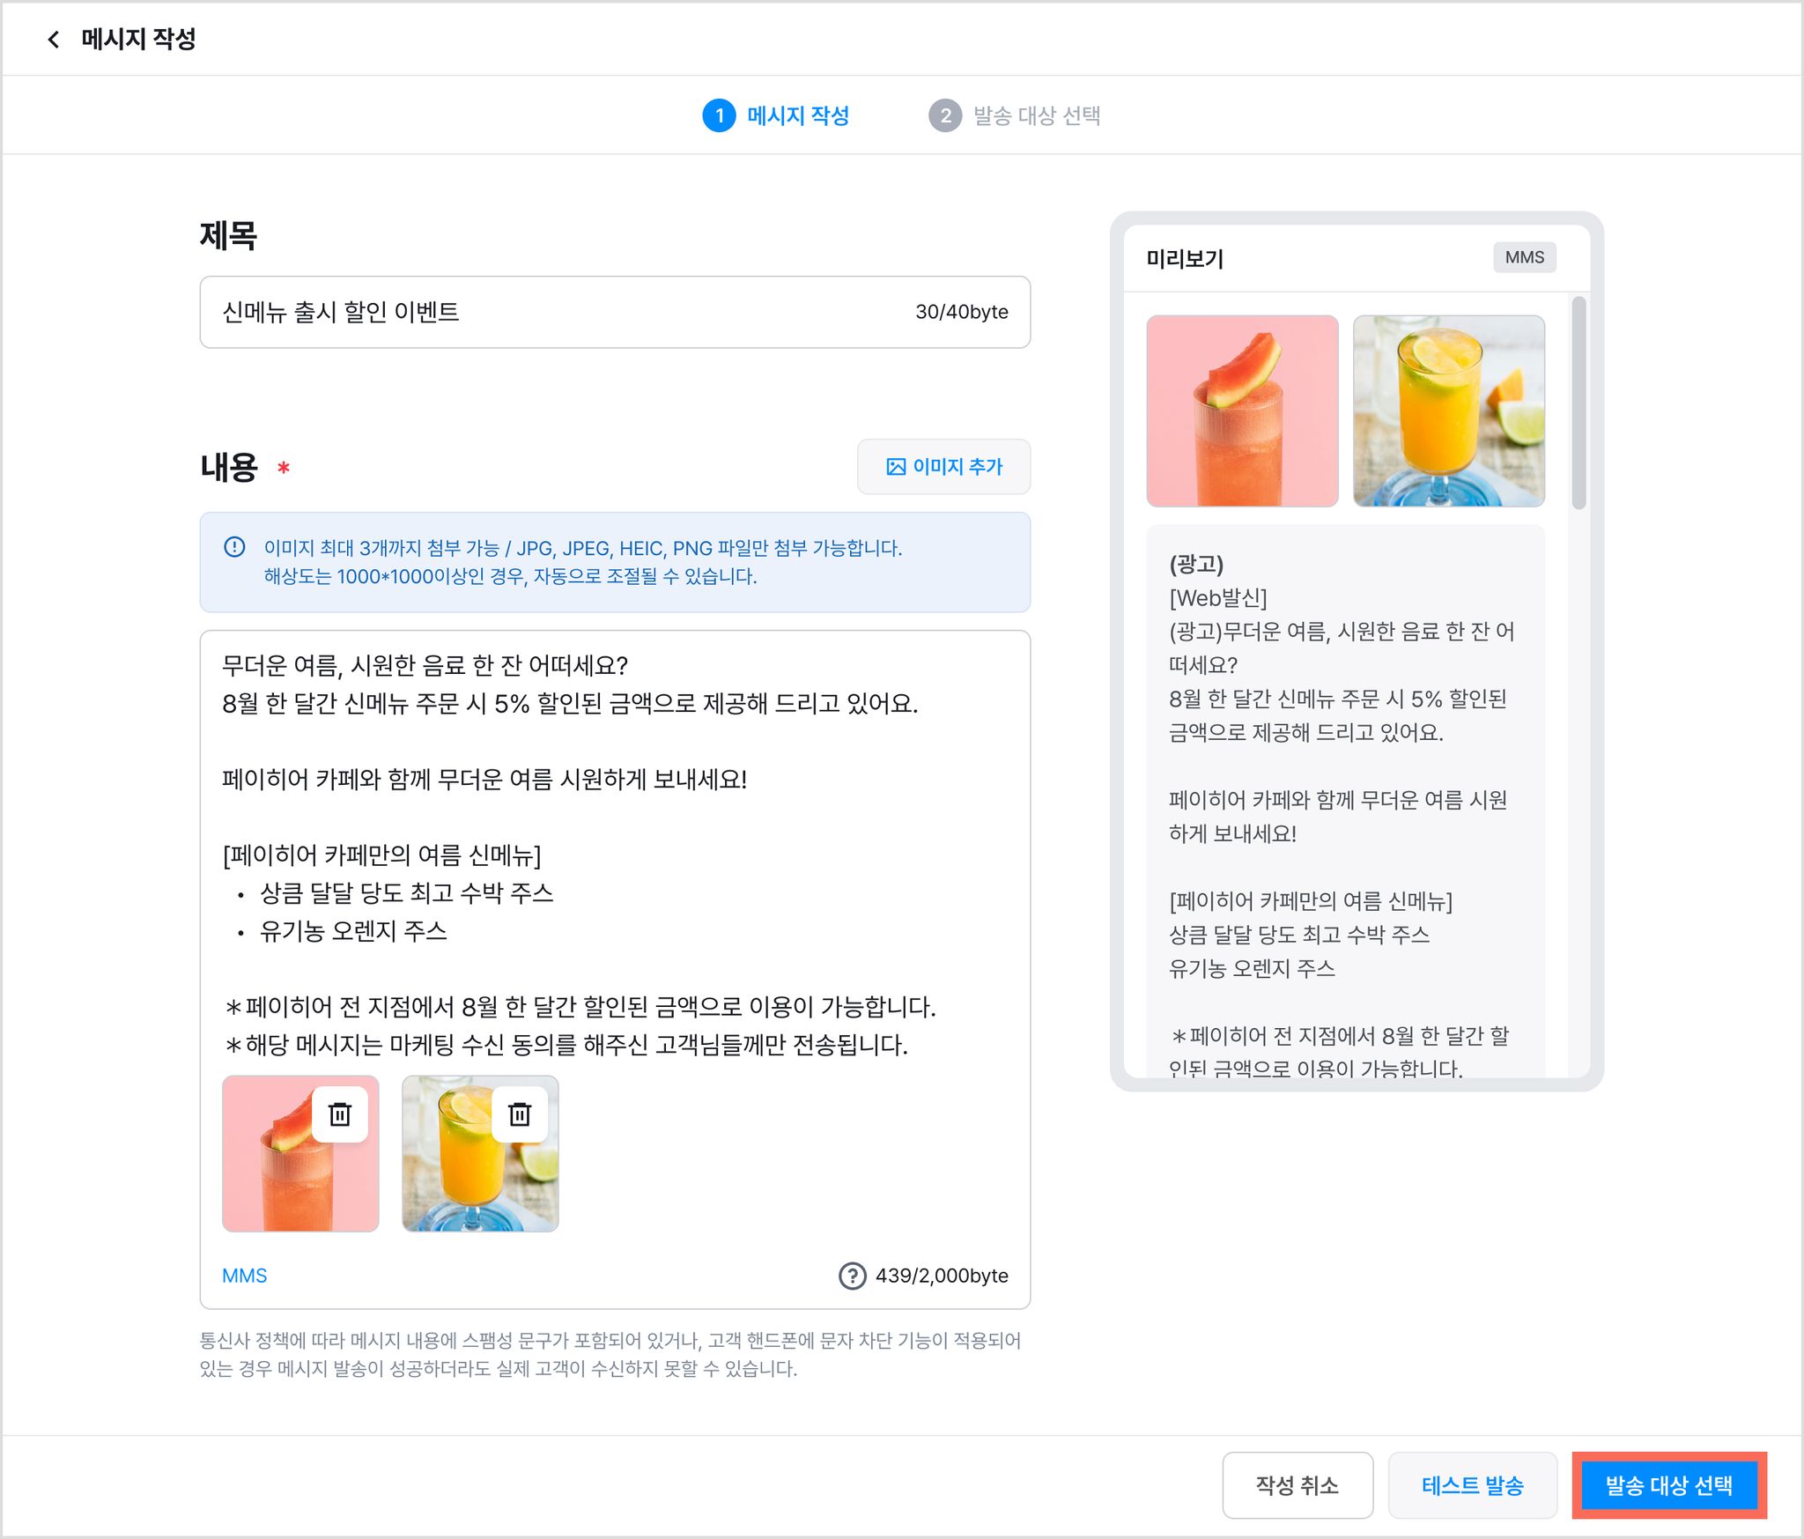Click the preview panel vertical scrollbar

pos(1578,403)
